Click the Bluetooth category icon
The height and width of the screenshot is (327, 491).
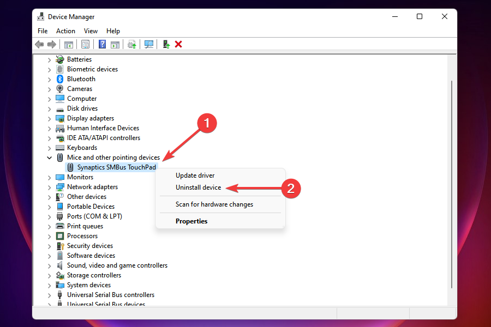(60, 79)
